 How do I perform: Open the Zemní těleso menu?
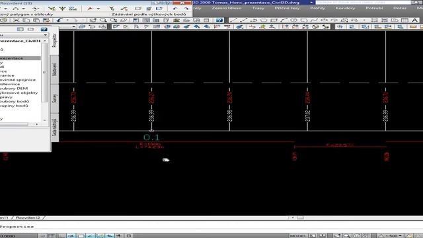pyautogui.click(x=227, y=8)
